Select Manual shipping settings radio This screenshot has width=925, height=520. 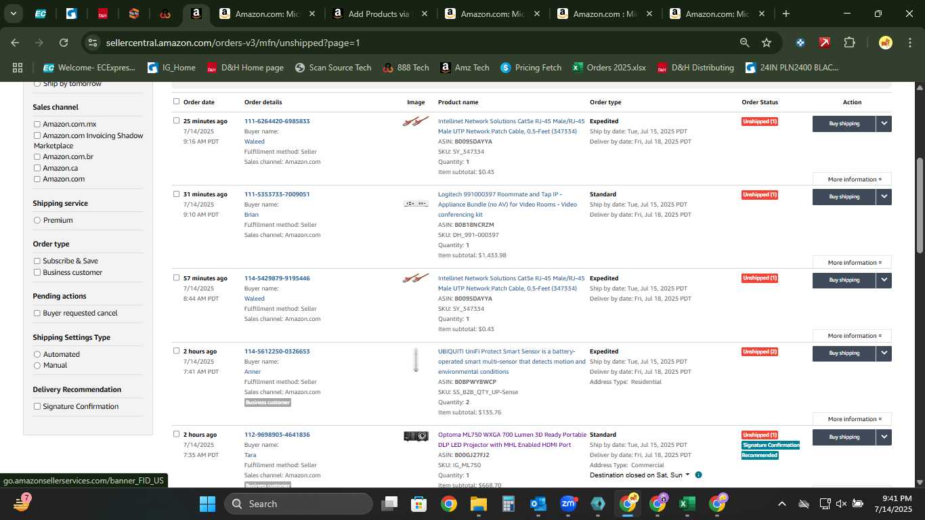[37, 366]
